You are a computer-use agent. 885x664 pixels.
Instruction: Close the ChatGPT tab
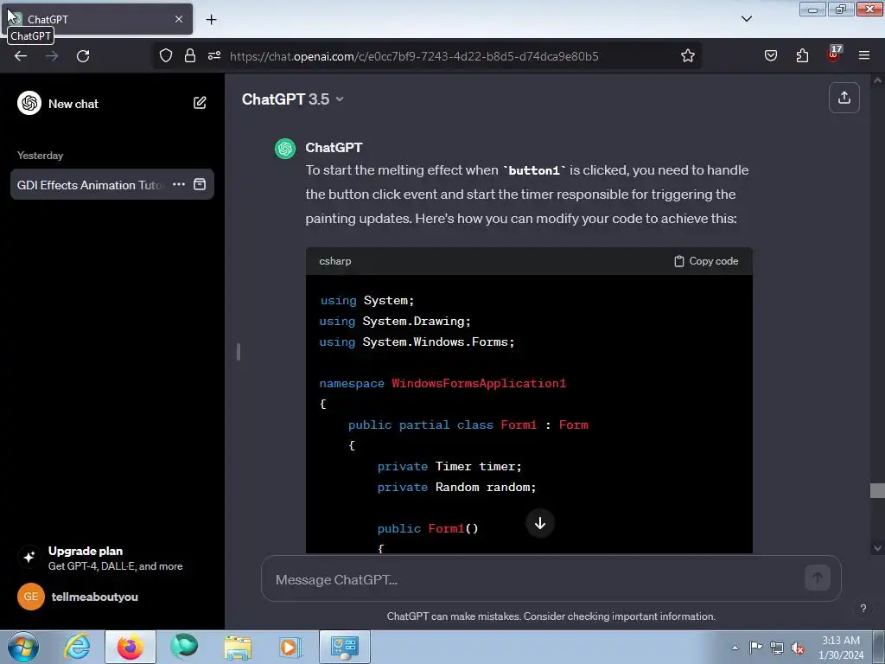click(179, 19)
